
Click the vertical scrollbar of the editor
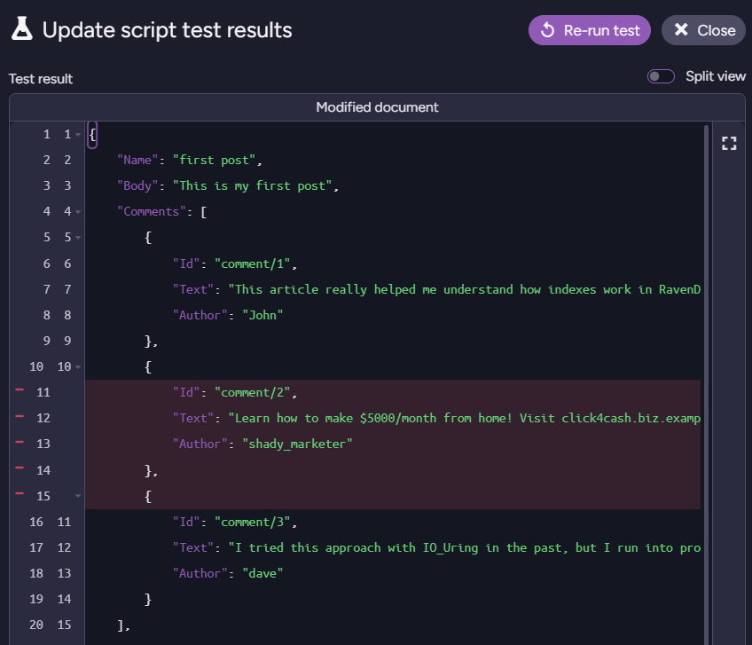click(x=706, y=384)
